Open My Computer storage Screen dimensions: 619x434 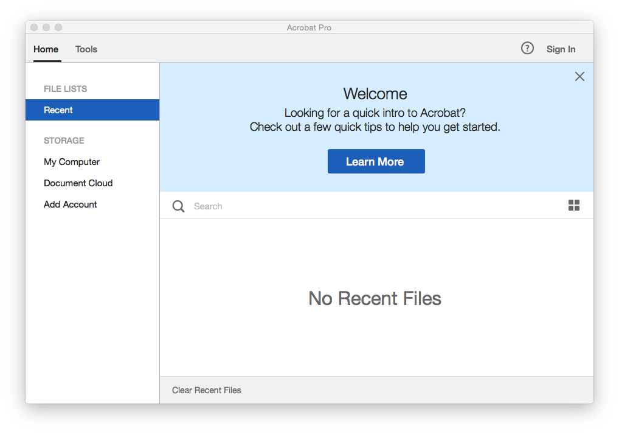tap(72, 162)
